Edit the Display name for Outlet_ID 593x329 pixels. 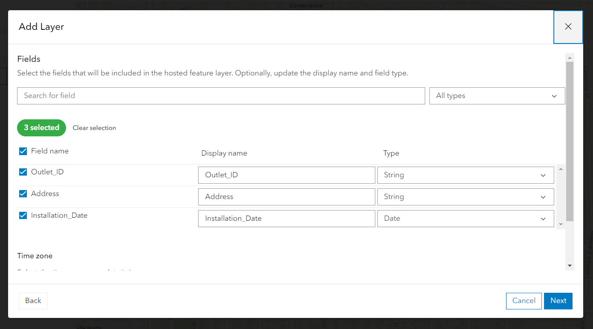[286, 175]
